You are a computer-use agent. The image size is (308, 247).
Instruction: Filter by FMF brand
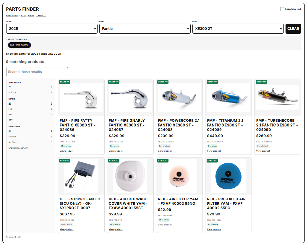tap(30, 109)
